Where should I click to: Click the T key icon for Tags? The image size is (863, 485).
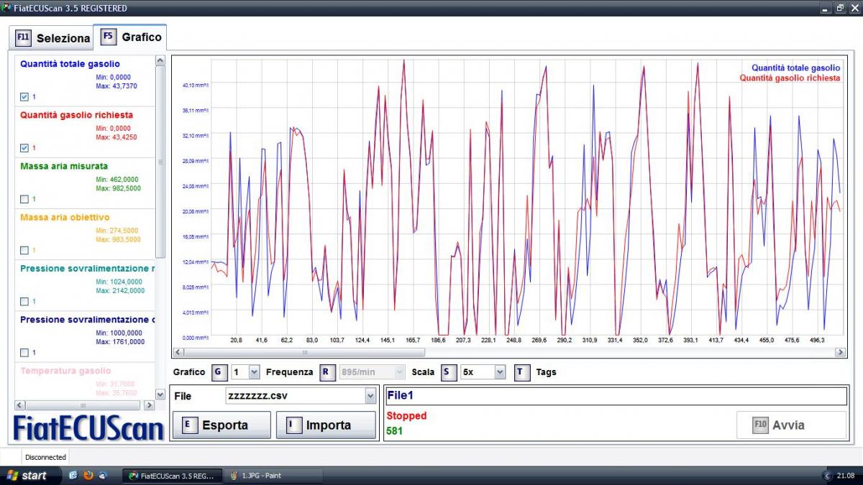tap(522, 371)
